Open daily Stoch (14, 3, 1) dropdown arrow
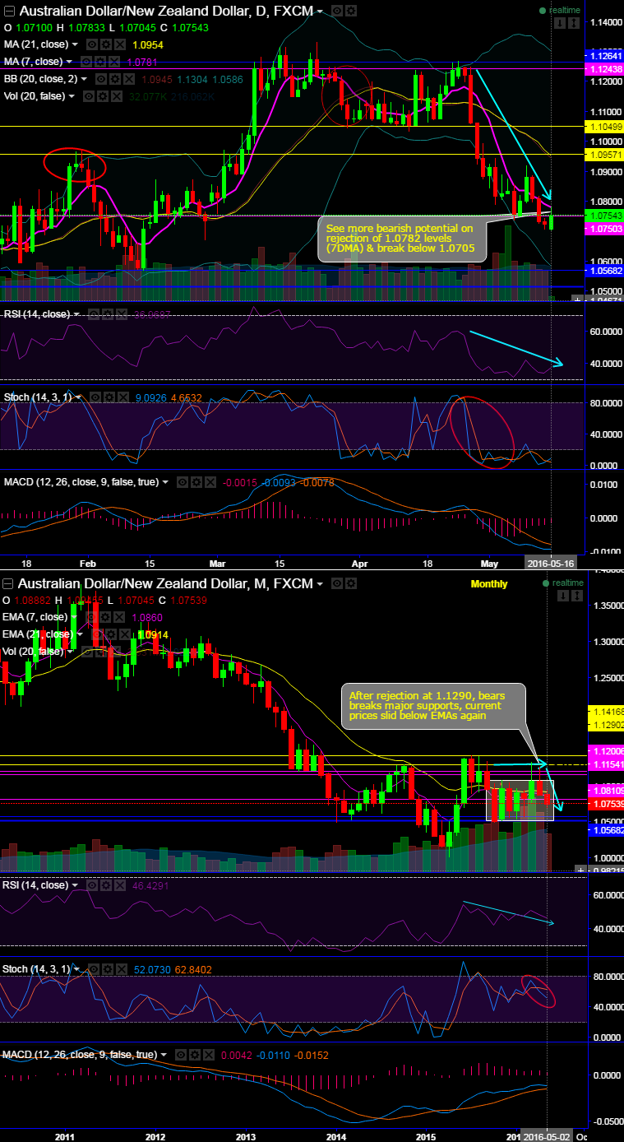 click(x=78, y=397)
